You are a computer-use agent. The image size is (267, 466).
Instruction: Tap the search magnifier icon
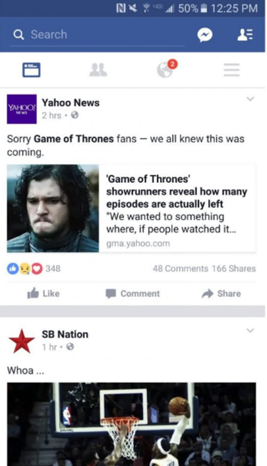[19, 35]
